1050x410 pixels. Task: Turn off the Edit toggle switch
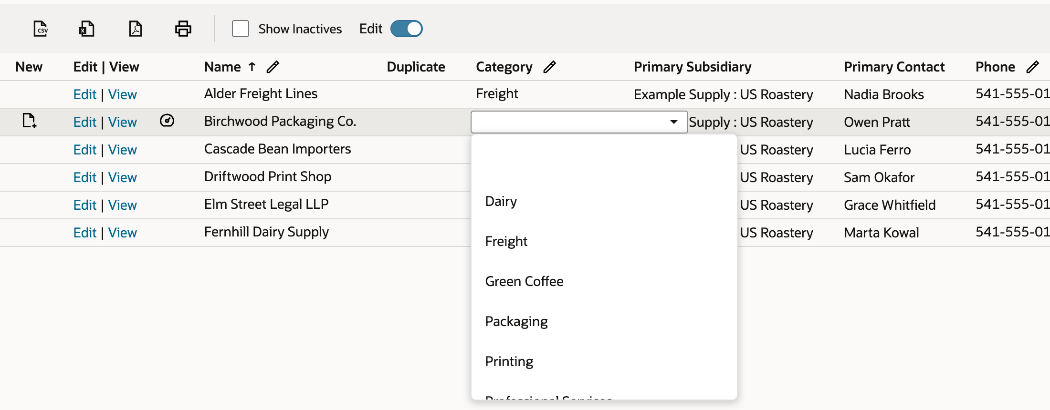point(407,29)
